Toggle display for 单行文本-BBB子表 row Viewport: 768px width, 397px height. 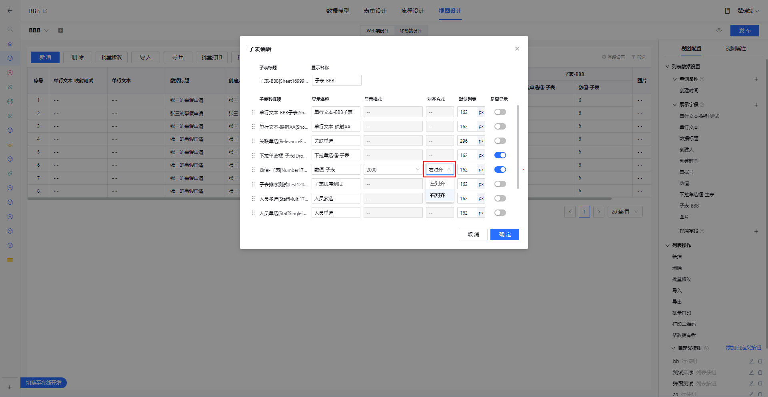tap(500, 112)
